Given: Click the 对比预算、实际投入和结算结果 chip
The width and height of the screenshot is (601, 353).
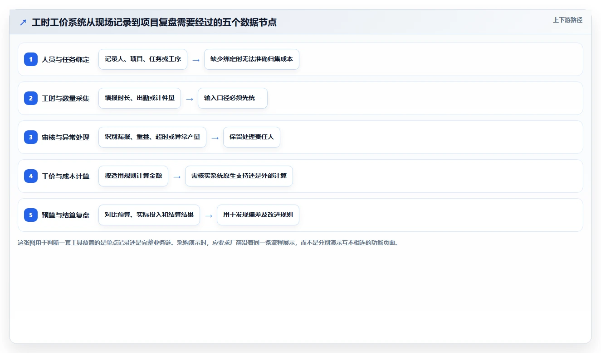Looking at the screenshot, I should pos(149,215).
